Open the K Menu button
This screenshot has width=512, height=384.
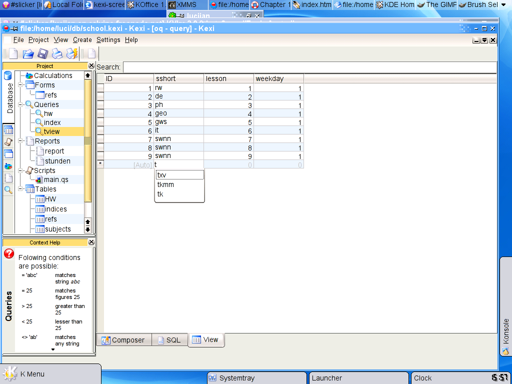[x=31, y=373]
